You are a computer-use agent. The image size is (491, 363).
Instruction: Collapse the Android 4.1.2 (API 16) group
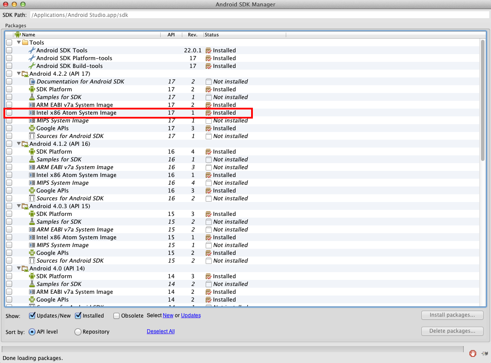click(x=19, y=144)
